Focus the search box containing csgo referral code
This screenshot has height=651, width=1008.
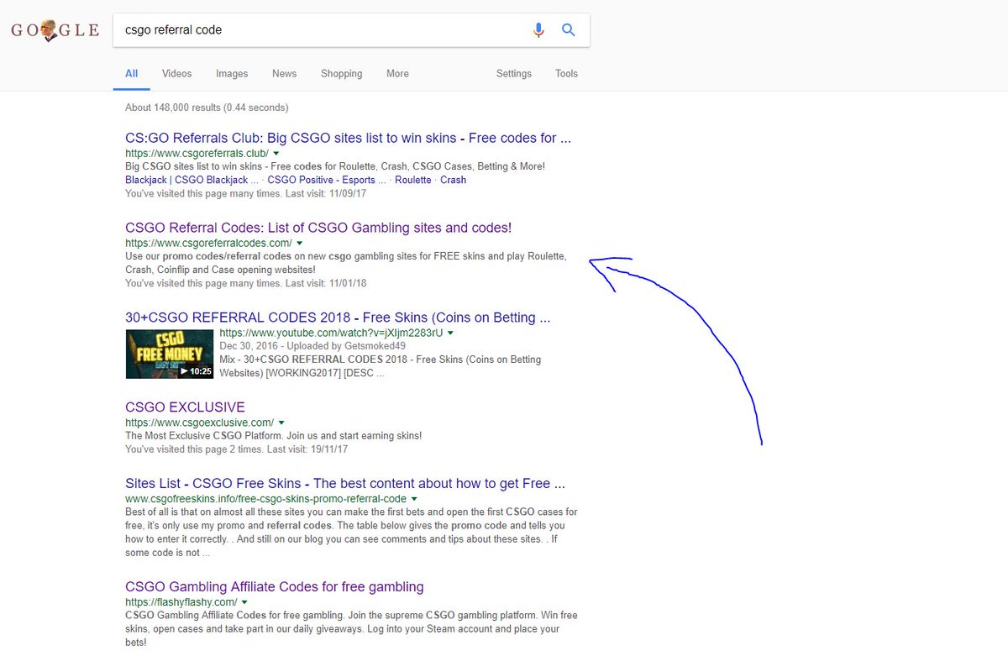[x=351, y=30]
